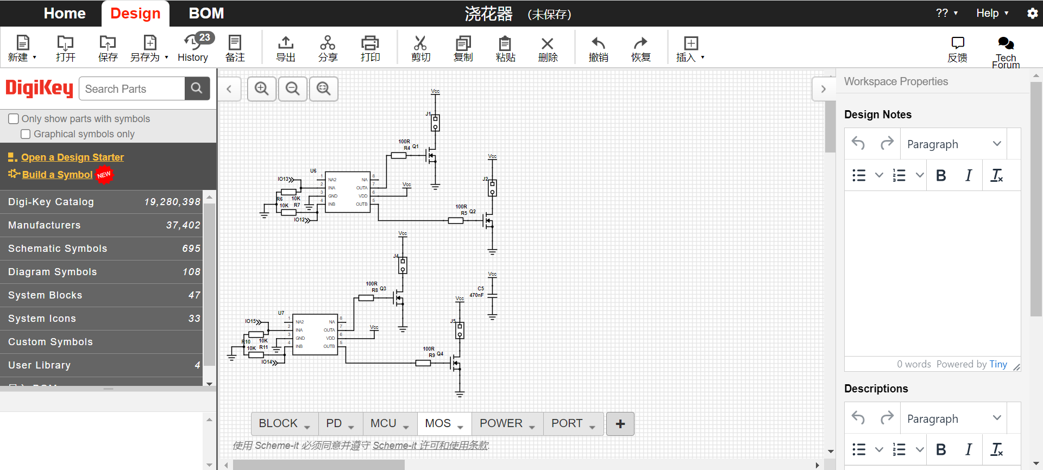The height and width of the screenshot is (470, 1043).
Task: Check the 'Graphical symbols only' box
Action: click(x=26, y=134)
